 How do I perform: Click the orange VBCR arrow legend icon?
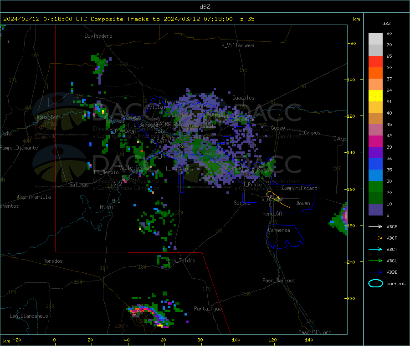tap(375, 238)
